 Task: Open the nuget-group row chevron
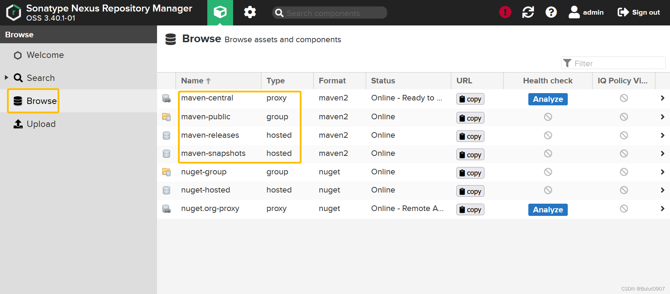pyautogui.click(x=662, y=172)
